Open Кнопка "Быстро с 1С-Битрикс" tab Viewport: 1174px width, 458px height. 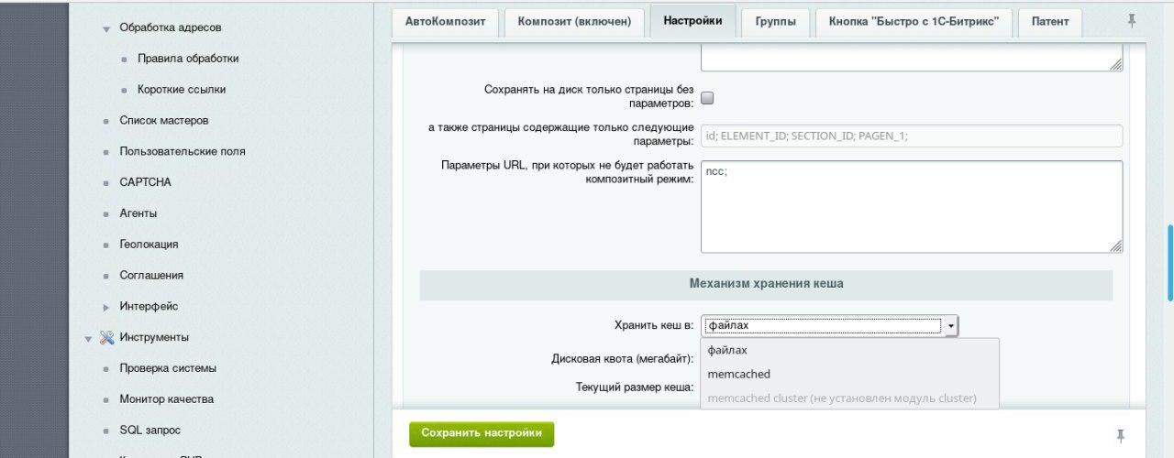914,22
